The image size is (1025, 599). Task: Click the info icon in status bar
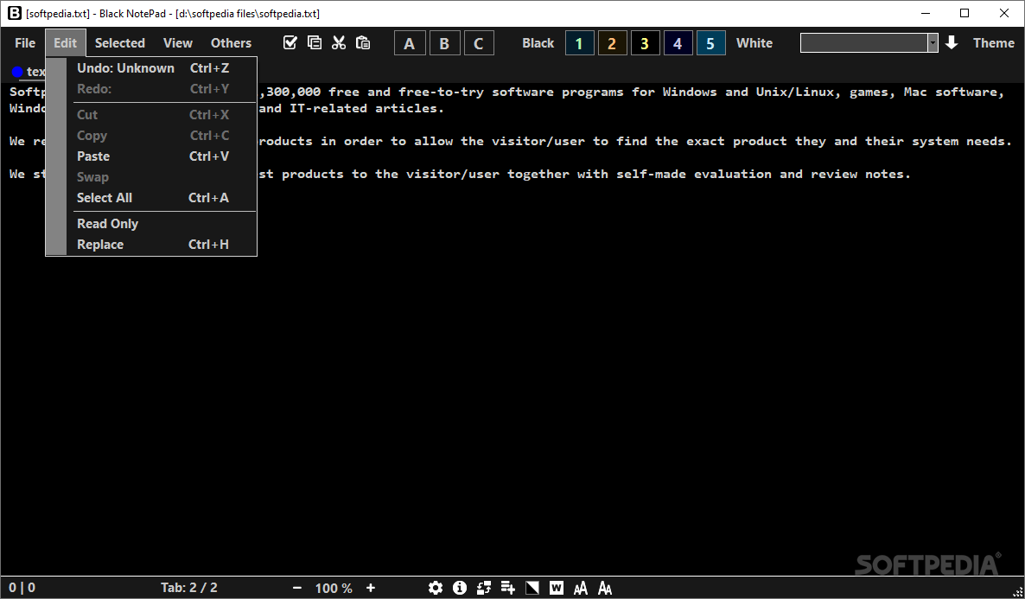pos(460,588)
